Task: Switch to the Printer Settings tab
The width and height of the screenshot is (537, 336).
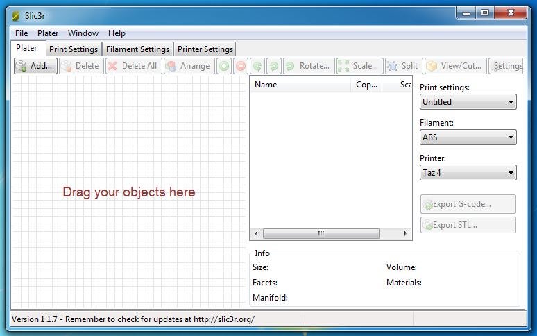Action: click(x=205, y=49)
